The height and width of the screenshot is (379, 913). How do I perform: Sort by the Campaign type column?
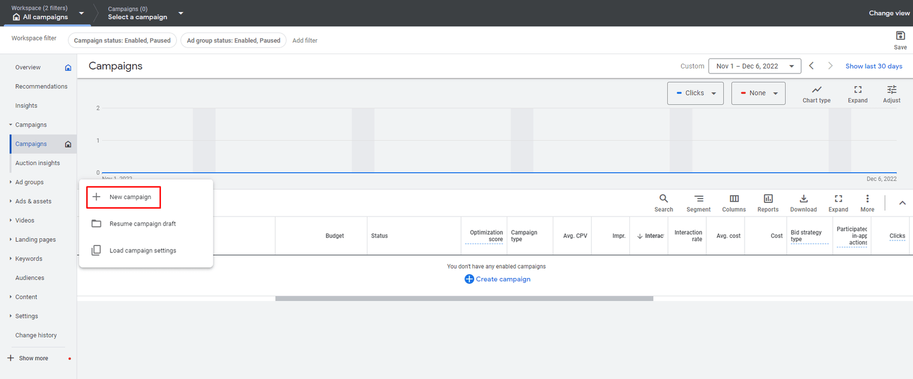(x=524, y=236)
